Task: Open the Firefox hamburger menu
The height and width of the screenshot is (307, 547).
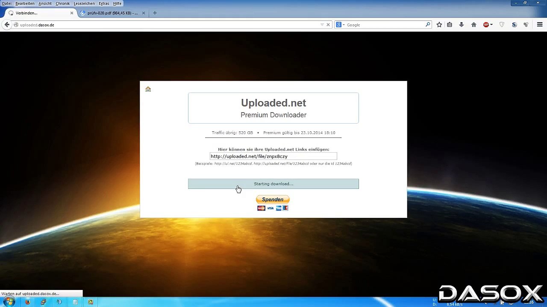Action: tap(540, 25)
